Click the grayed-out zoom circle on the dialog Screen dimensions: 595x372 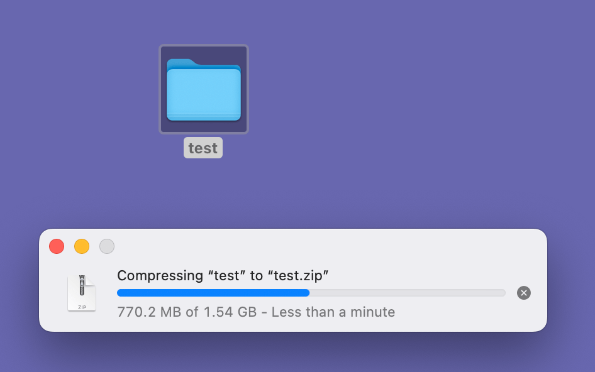click(x=107, y=246)
